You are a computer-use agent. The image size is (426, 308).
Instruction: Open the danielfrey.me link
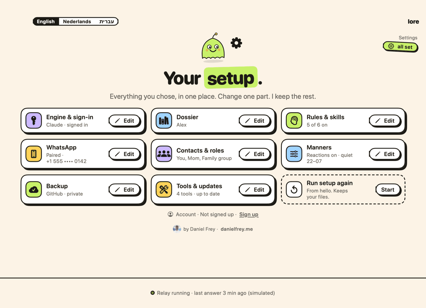(x=237, y=229)
